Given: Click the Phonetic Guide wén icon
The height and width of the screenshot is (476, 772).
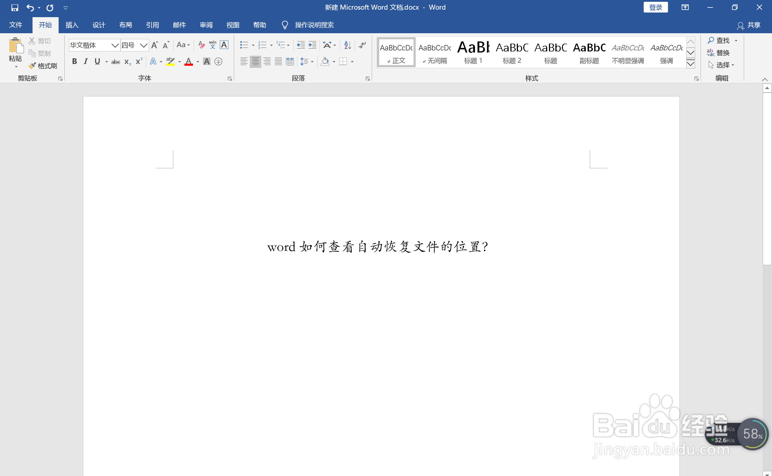Looking at the screenshot, I should tap(213, 45).
